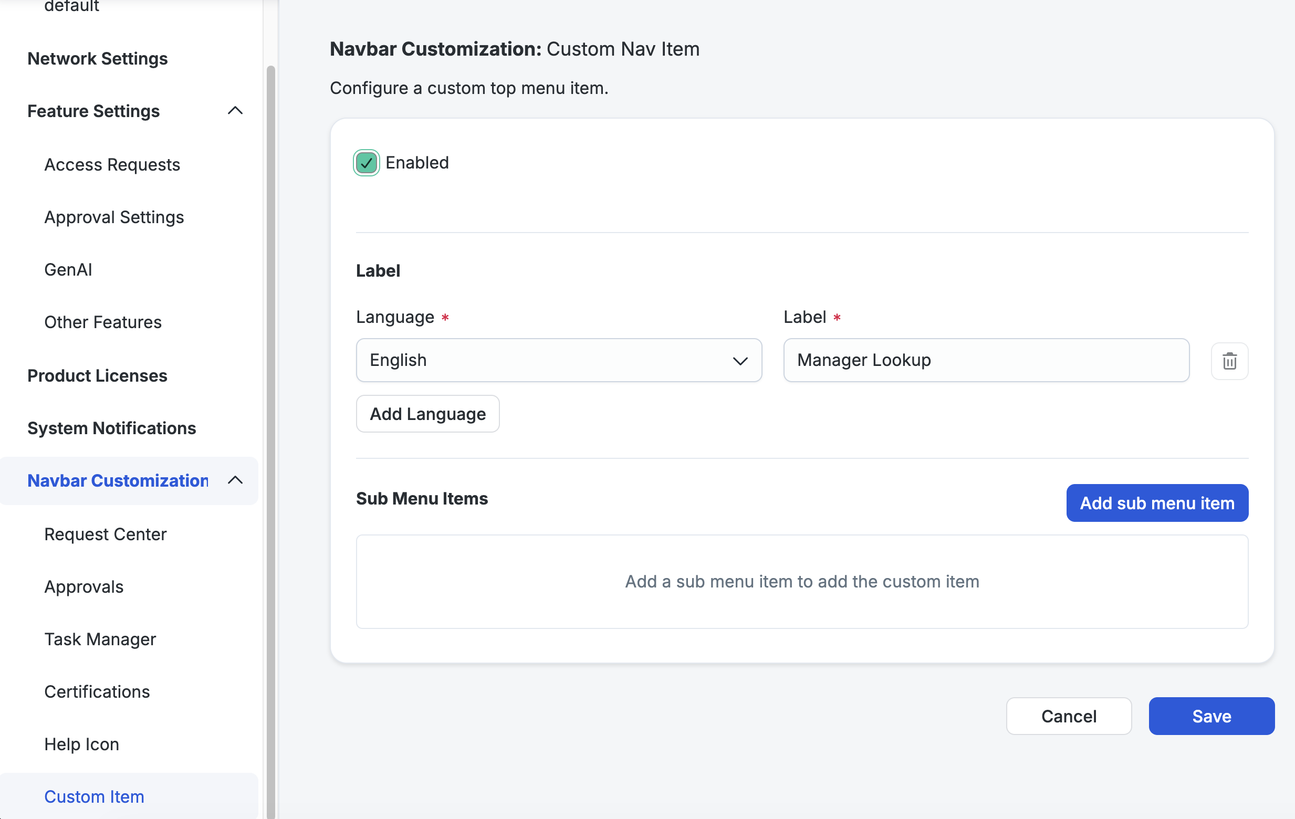Cancel the navbar customization changes
The height and width of the screenshot is (819, 1295).
click(1069, 716)
